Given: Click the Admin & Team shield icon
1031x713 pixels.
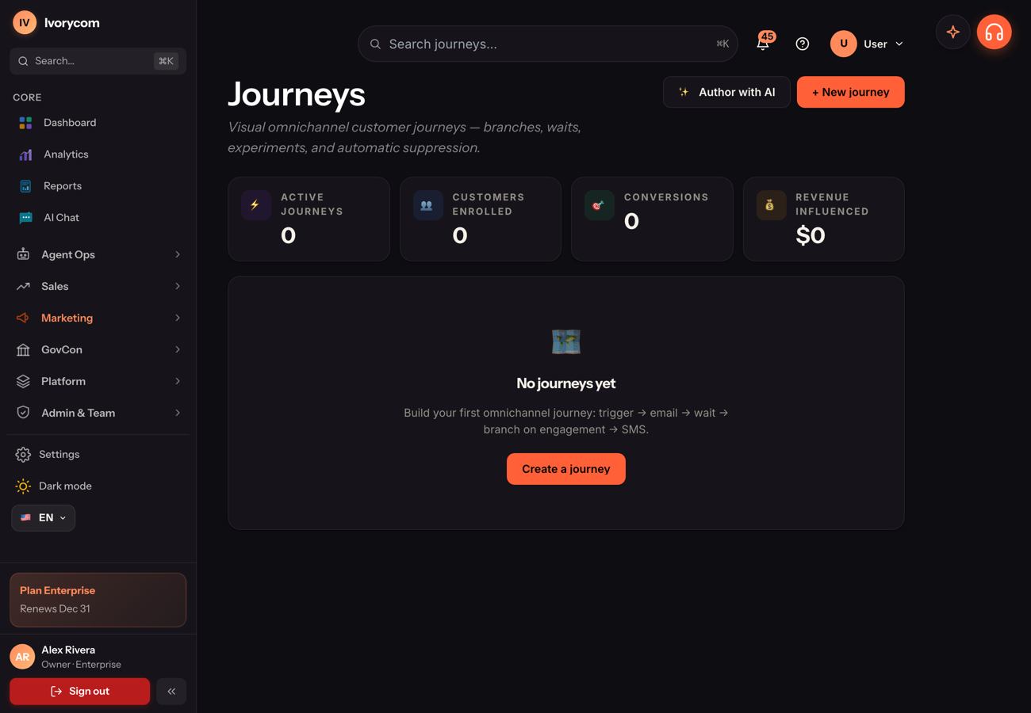Looking at the screenshot, I should click(23, 413).
